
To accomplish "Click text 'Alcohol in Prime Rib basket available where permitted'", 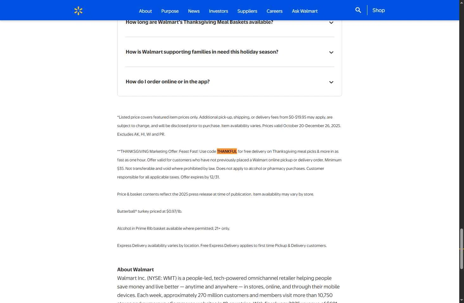I will [x=165, y=228].
